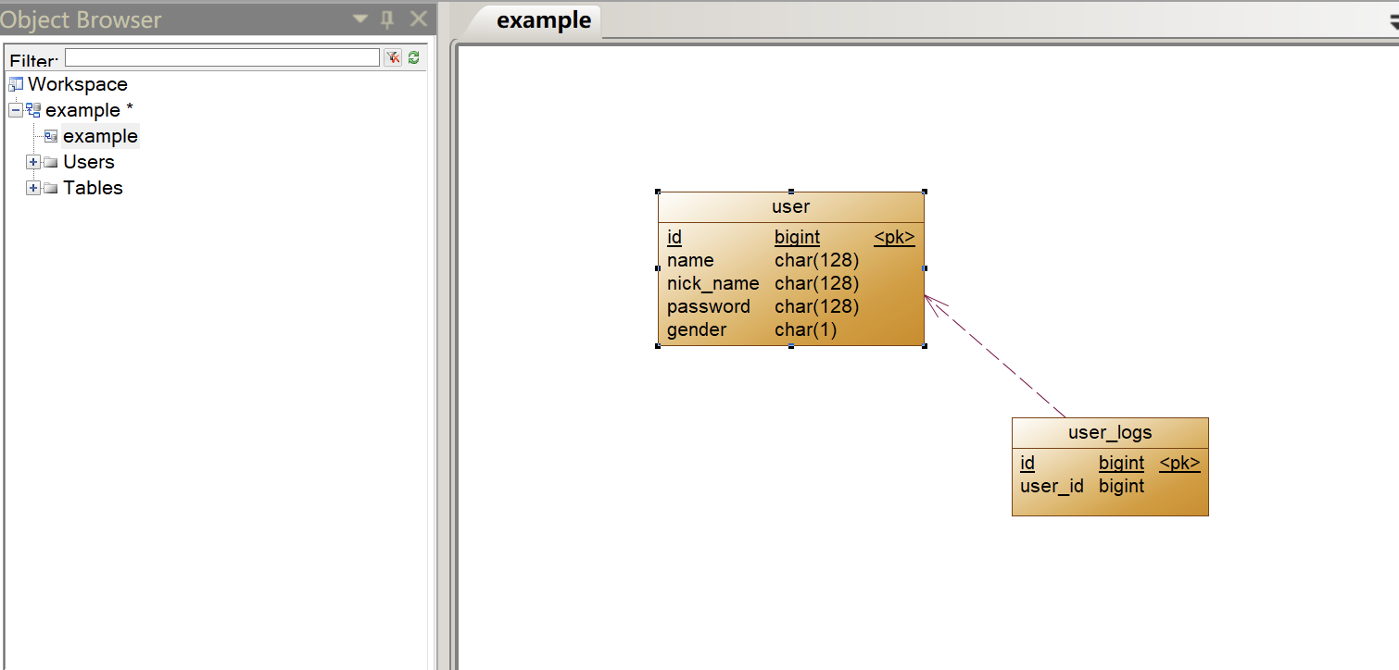
Task: Pin the Object Browser panel
Action: (x=388, y=19)
